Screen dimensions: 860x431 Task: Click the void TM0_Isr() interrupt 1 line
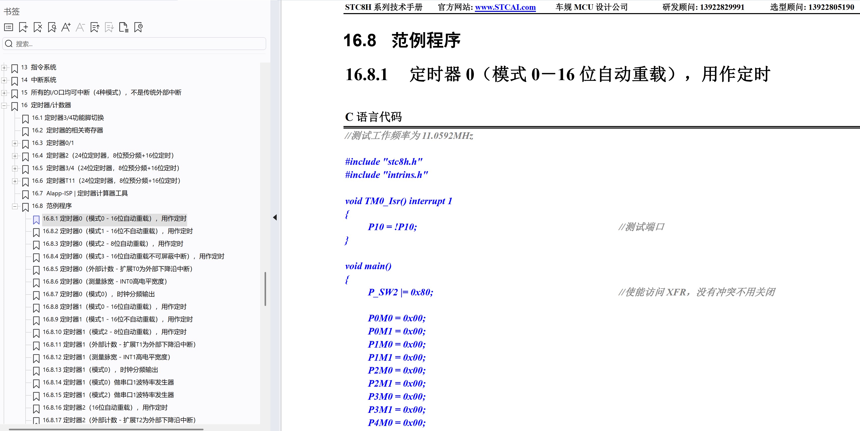(399, 201)
